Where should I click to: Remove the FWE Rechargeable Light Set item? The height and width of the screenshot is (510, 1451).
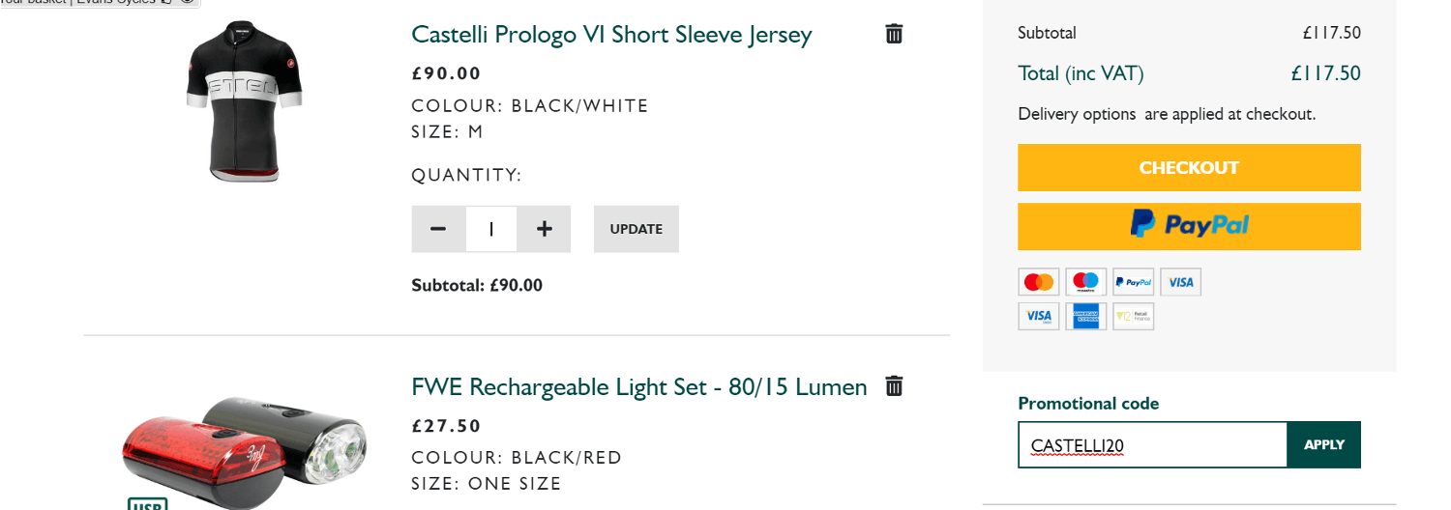[x=894, y=386]
